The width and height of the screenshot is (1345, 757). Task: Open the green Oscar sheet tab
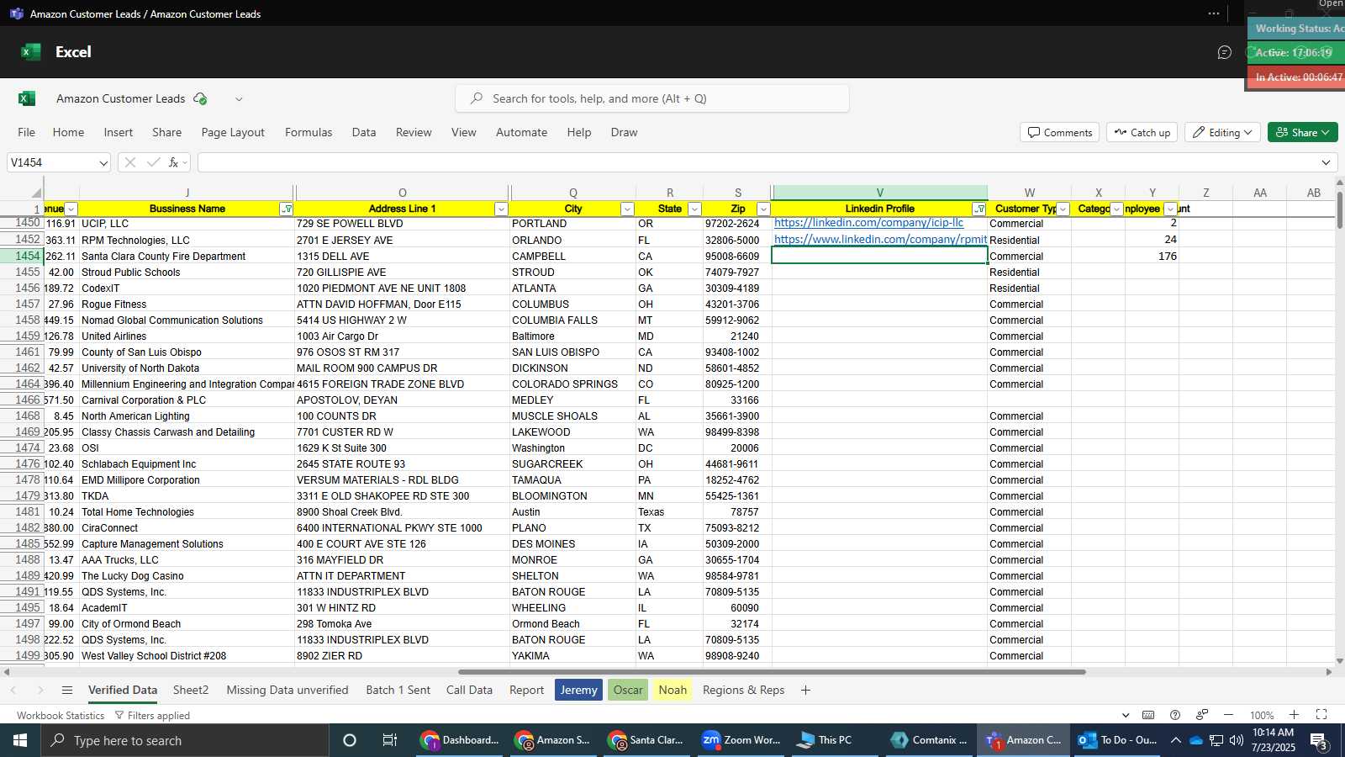pos(628,690)
